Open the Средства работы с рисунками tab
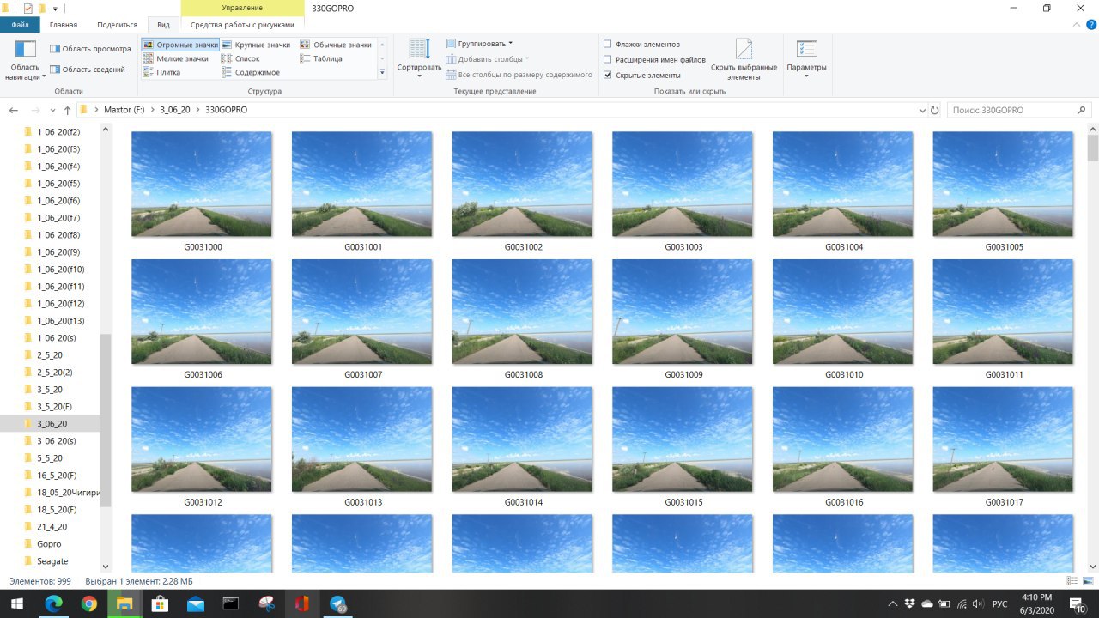The height and width of the screenshot is (618, 1099). click(242, 26)
